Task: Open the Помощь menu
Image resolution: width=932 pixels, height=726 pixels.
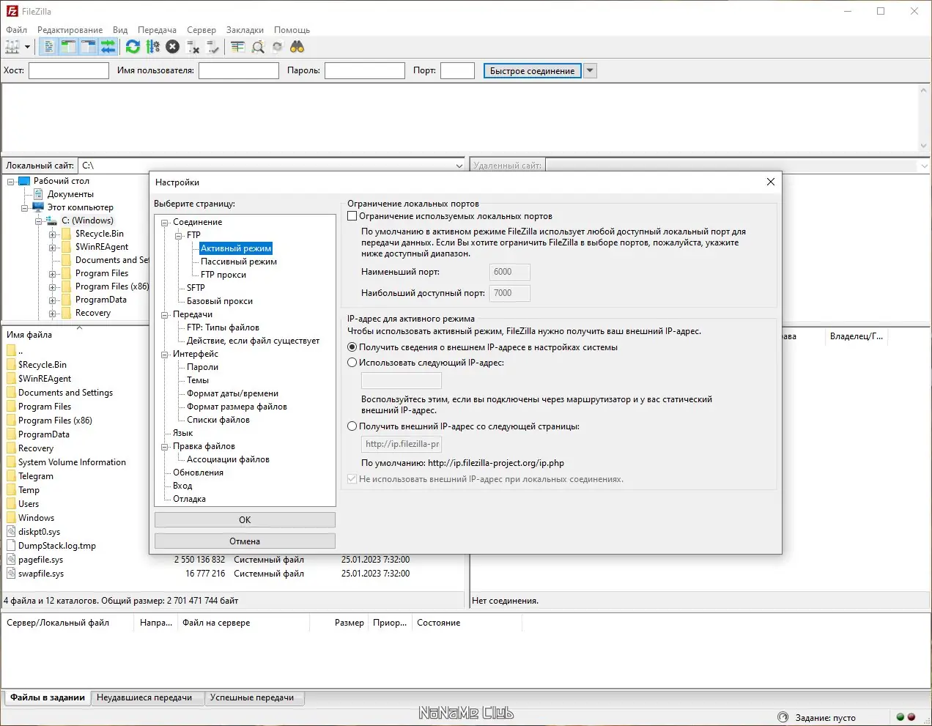Action: [292, 30]
